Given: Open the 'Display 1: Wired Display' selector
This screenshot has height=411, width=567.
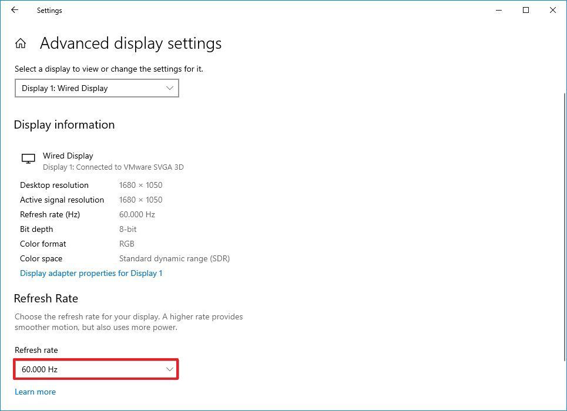Looking at the screenshot, I should [96, 88].
